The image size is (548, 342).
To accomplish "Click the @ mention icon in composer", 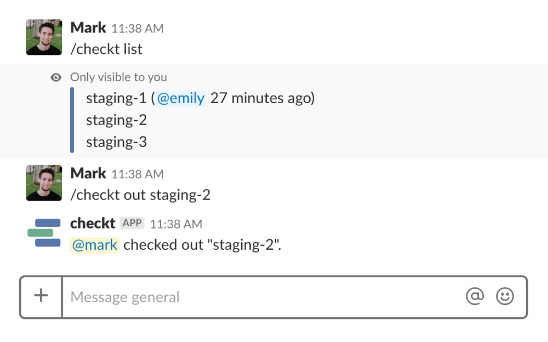I will pyautogui.click(x=475, y=296).
